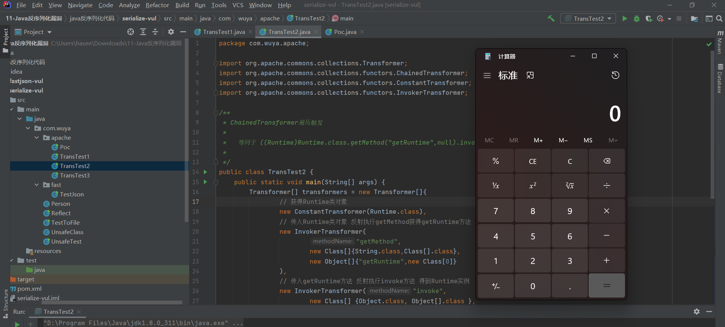Open the Refactor menu
Screen dimensions: 725x327
click(x=157, y=5)
